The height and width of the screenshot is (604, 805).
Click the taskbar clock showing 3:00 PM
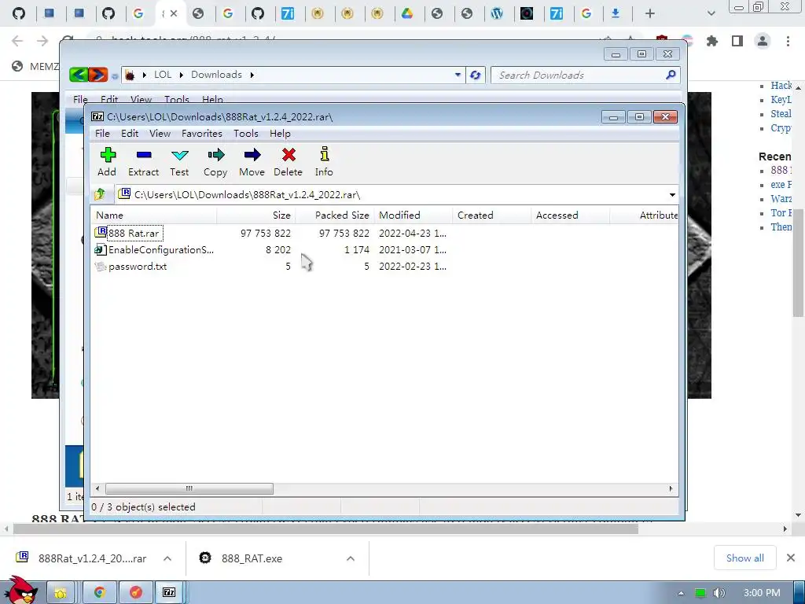point(762,593)
